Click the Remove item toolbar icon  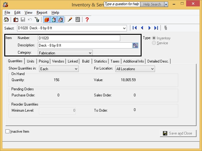tap(37, 20)
